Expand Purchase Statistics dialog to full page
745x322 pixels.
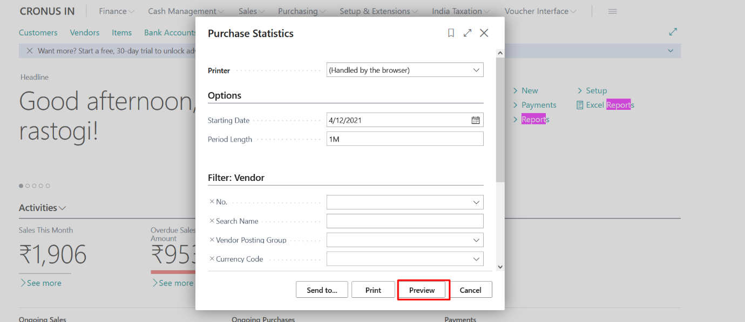[468, 33]
